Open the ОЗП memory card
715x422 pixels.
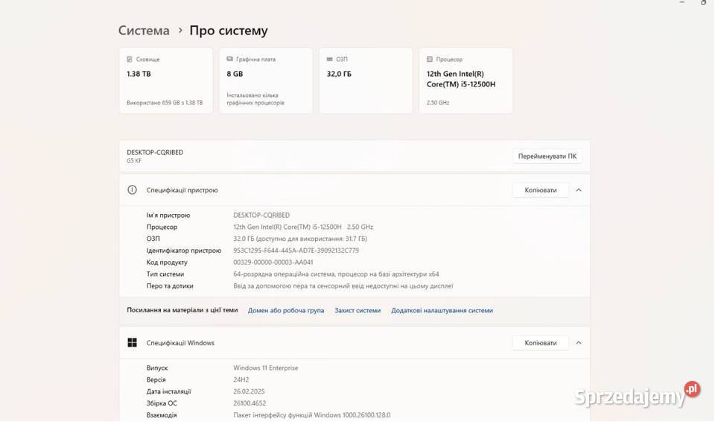tap(366, 81)
